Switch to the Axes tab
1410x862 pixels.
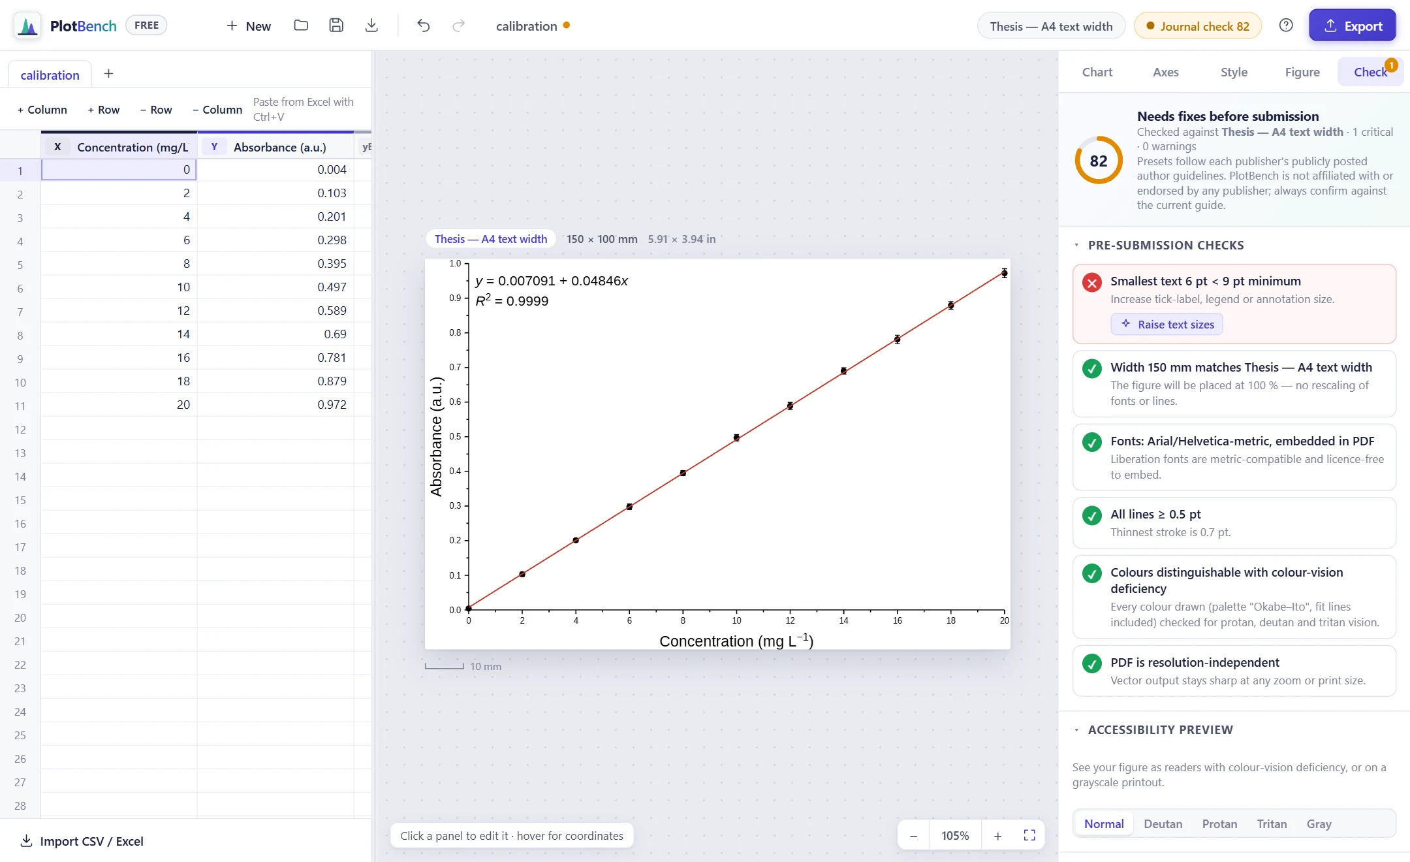pyautogui.click(x=1165, y=72)
